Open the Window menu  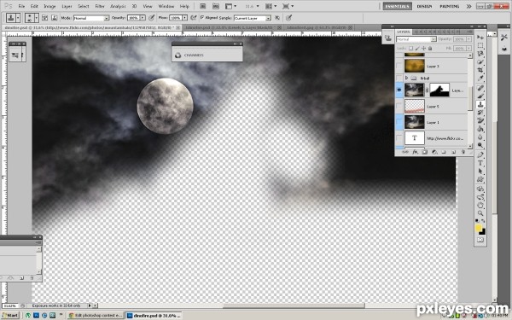tap(166, 6)
